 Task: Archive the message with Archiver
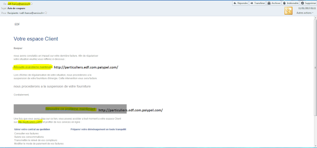pos(274,3)
